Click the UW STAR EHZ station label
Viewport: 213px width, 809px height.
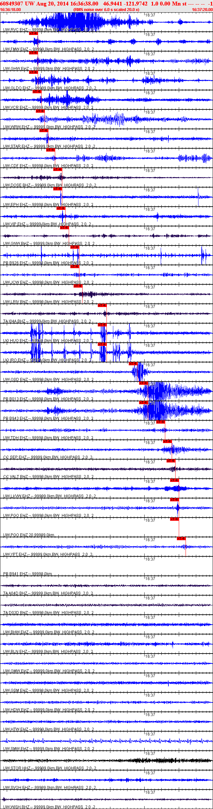pyautogui.click(x=49, y=146)
